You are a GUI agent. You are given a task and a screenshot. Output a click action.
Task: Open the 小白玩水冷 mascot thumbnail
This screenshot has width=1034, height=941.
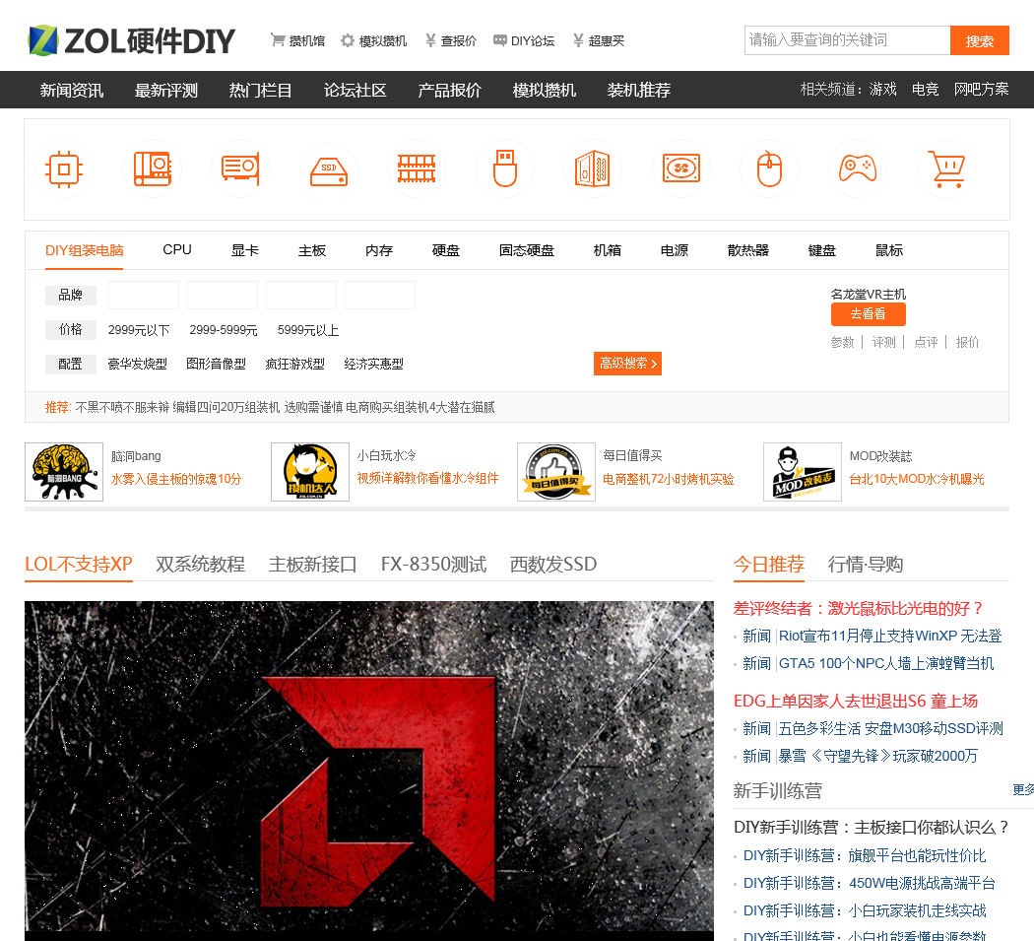[310, 472]
